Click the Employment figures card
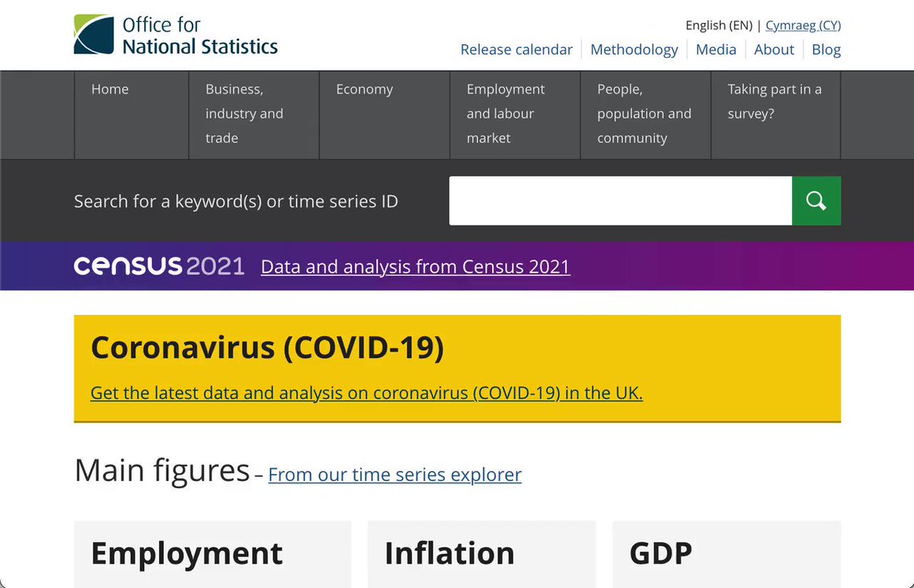Viewport: 914px width, 588px height. pos(213,555)
